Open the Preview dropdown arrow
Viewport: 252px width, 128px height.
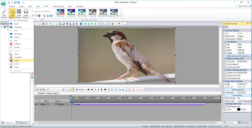[86, 89]
